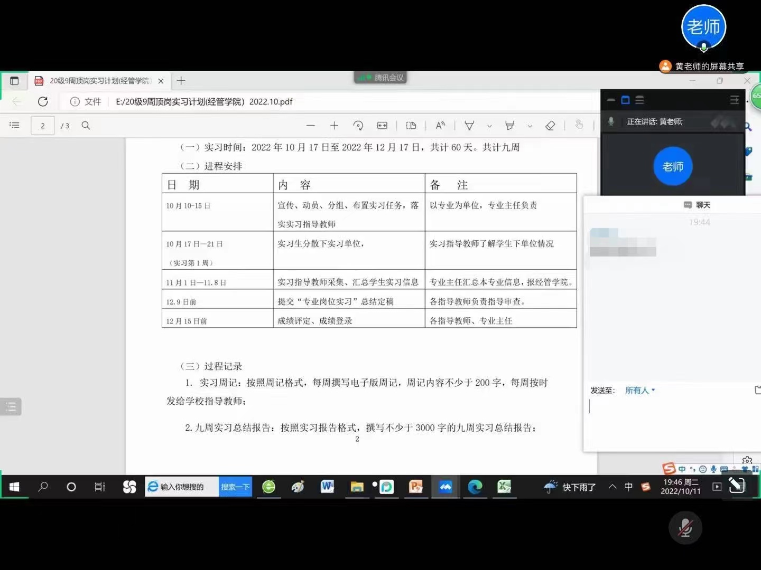761x570 pixels.
Task: Click the fit to width icon
Action: point(382,126)
